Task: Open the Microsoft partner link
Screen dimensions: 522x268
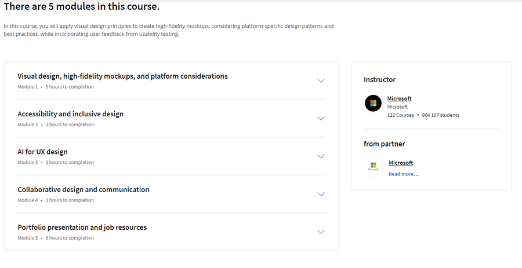Action: (401, 163)
